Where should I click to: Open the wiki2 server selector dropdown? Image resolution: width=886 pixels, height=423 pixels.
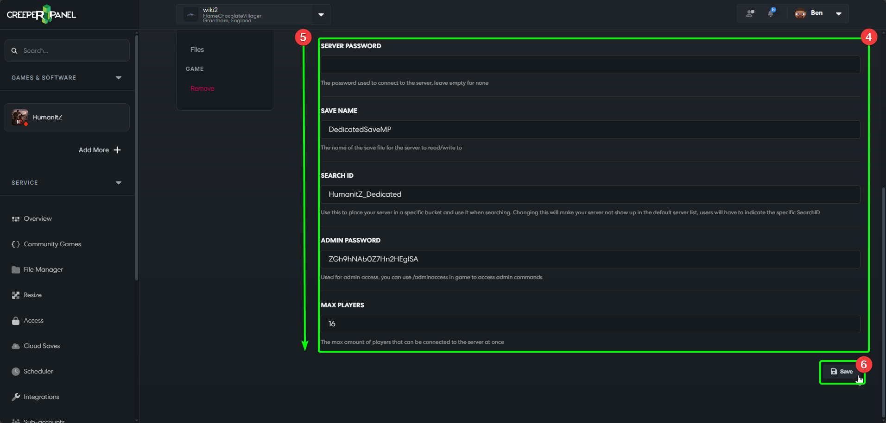[x=321, y=14]
